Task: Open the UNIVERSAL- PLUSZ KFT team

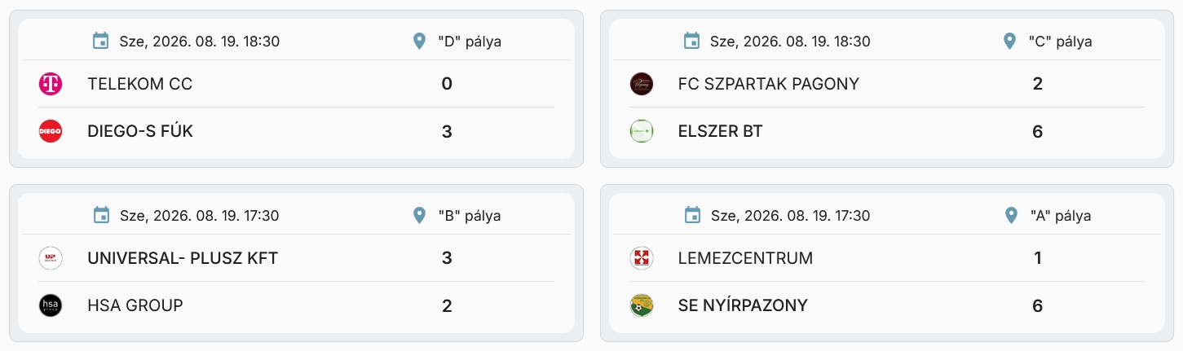Action: point(183,258)
